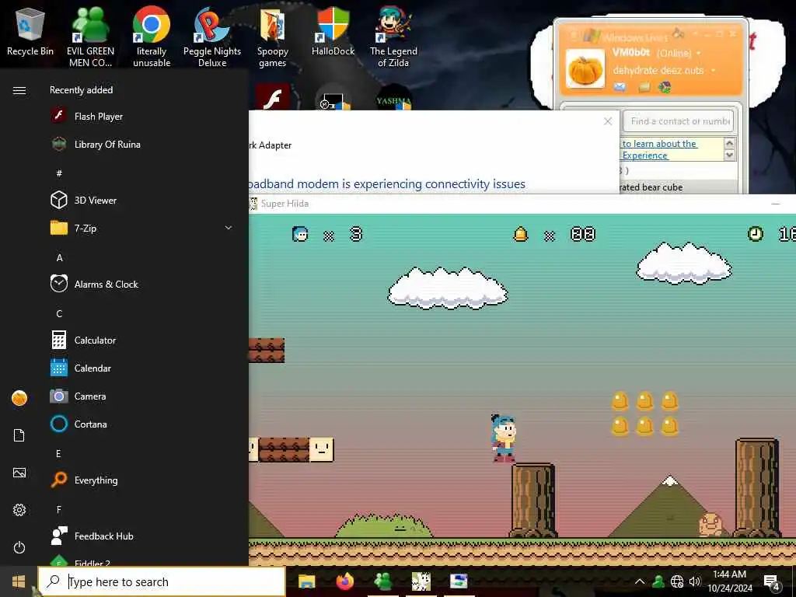This screenshot has height=597, width=796.
Task: Open Firefox from taskbar
Action: pos(344,581)
